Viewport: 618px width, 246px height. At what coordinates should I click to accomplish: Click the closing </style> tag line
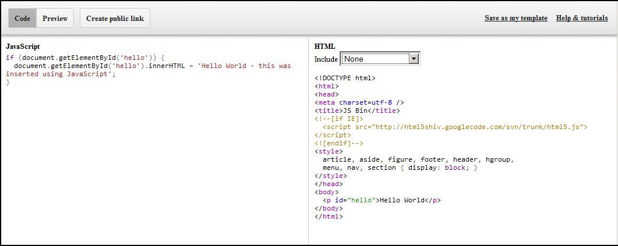pyautogui.click(x=331, y=176)
